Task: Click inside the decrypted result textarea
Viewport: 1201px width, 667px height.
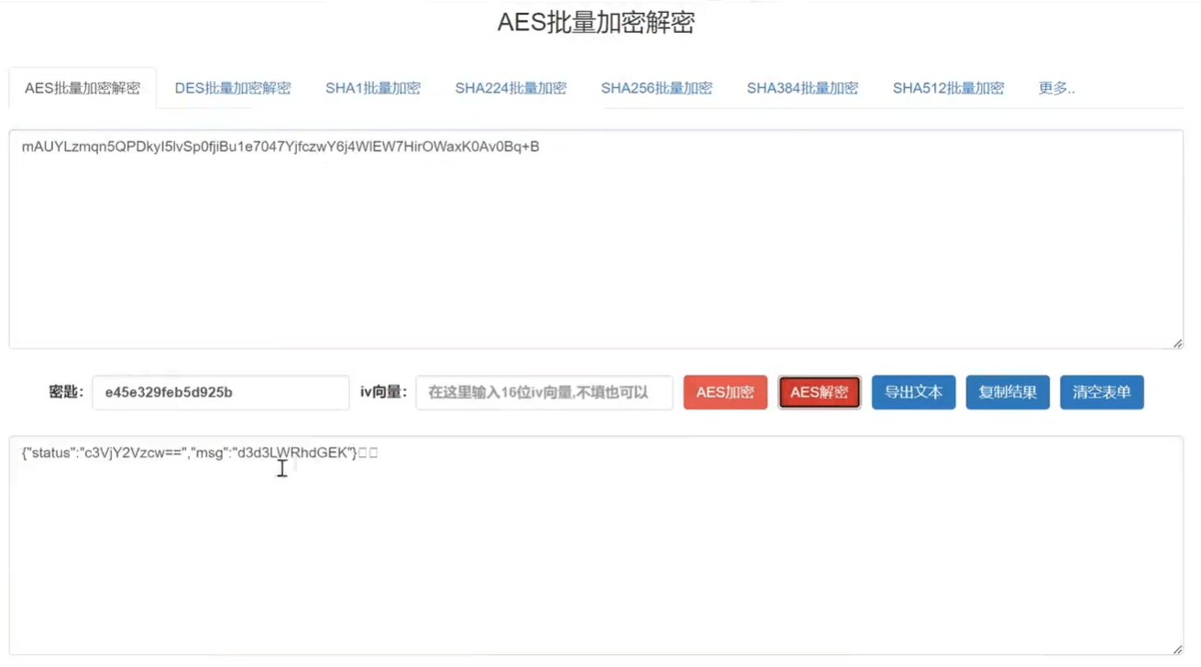Action: point(596,546)
